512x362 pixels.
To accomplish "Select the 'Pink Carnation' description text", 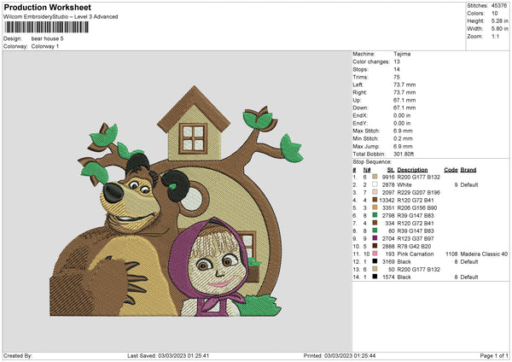I will point(416,254).
